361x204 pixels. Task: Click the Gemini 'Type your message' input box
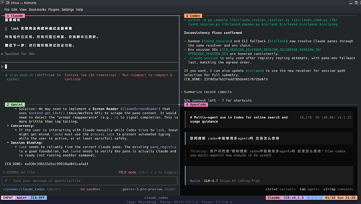(x=90, y=181)
